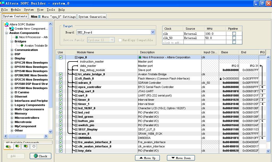
Task: Click the up triangle on Move Up
Action: (141, 158)
